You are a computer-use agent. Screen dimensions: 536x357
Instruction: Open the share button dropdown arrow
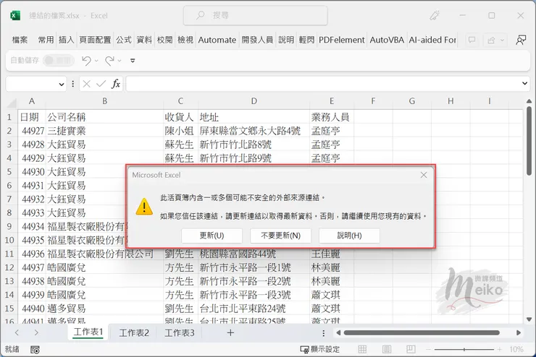(502, 40)
